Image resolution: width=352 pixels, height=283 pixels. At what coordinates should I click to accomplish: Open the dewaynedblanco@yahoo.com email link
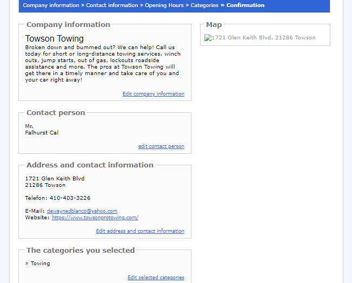point(82,211)
